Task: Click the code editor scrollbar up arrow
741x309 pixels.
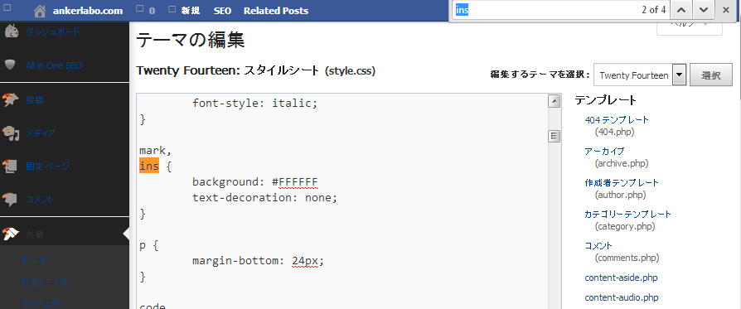Action: tap(554, 101)
